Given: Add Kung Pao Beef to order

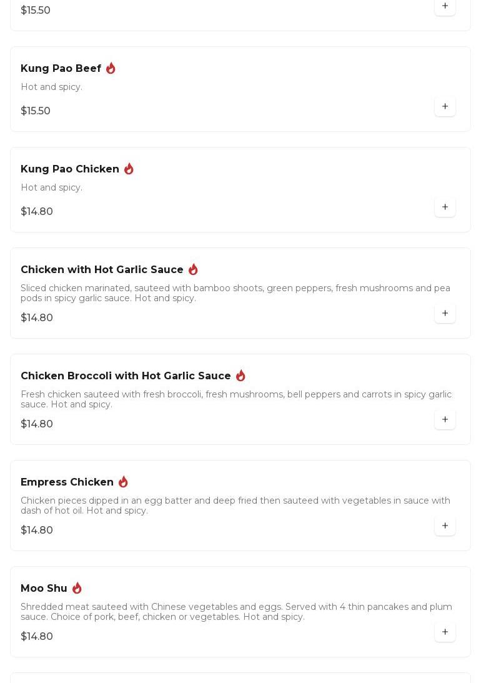Looking at the screenshot, I should [445, 107].
